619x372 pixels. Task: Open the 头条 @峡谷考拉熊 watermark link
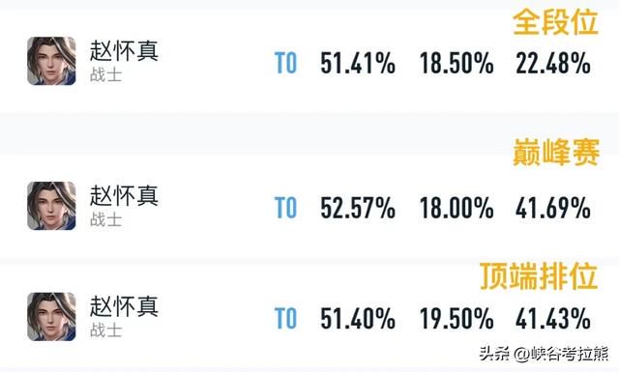(544, 354)
